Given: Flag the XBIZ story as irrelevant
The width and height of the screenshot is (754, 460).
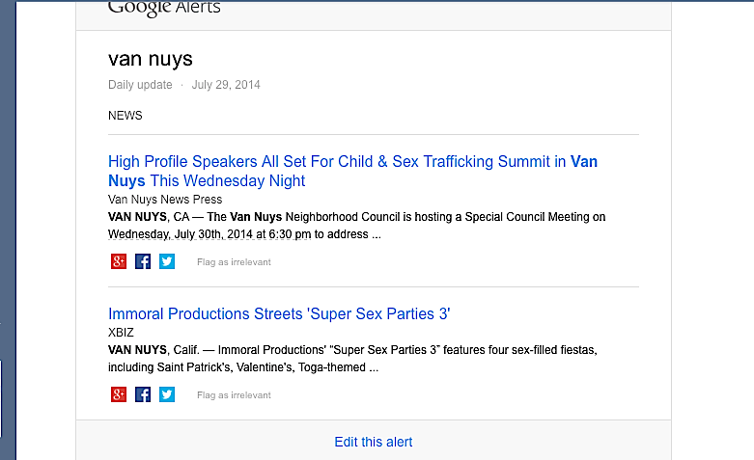Looking at the screenshot, I should click(x=234, y=395).
